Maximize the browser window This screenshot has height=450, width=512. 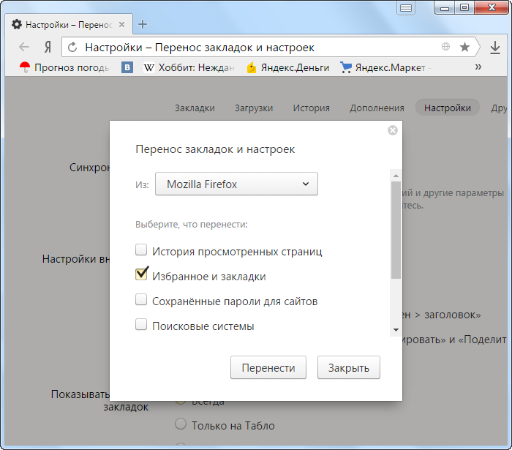(x=464, y=8)
